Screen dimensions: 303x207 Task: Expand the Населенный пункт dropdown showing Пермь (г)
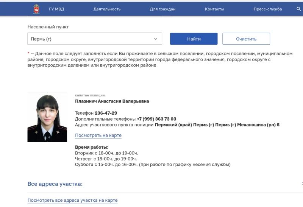(95, 39)
